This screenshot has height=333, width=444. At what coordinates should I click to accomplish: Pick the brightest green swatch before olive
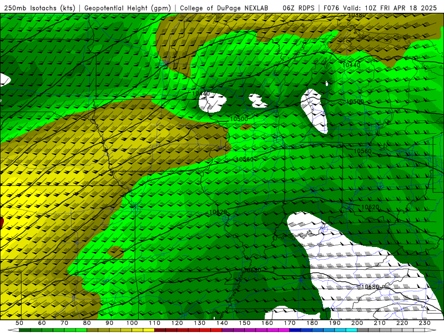coord(81,330)
